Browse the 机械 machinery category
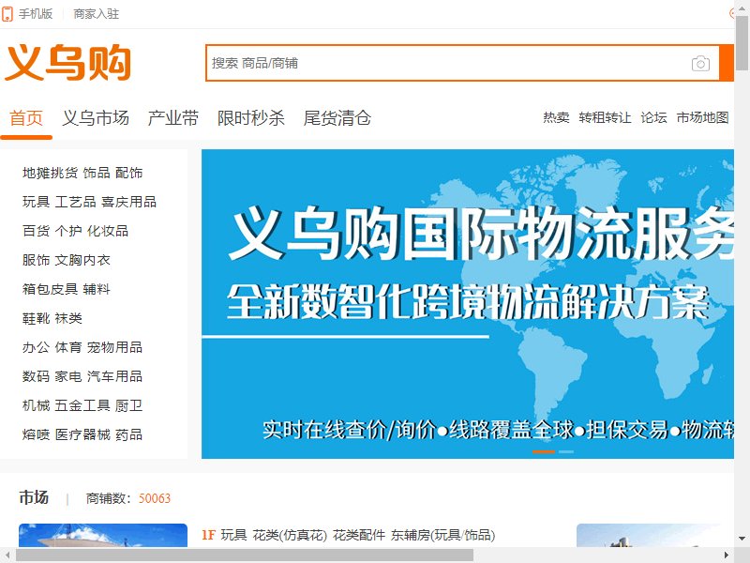This screenshot has height=563, width=750. coord(36,406)
